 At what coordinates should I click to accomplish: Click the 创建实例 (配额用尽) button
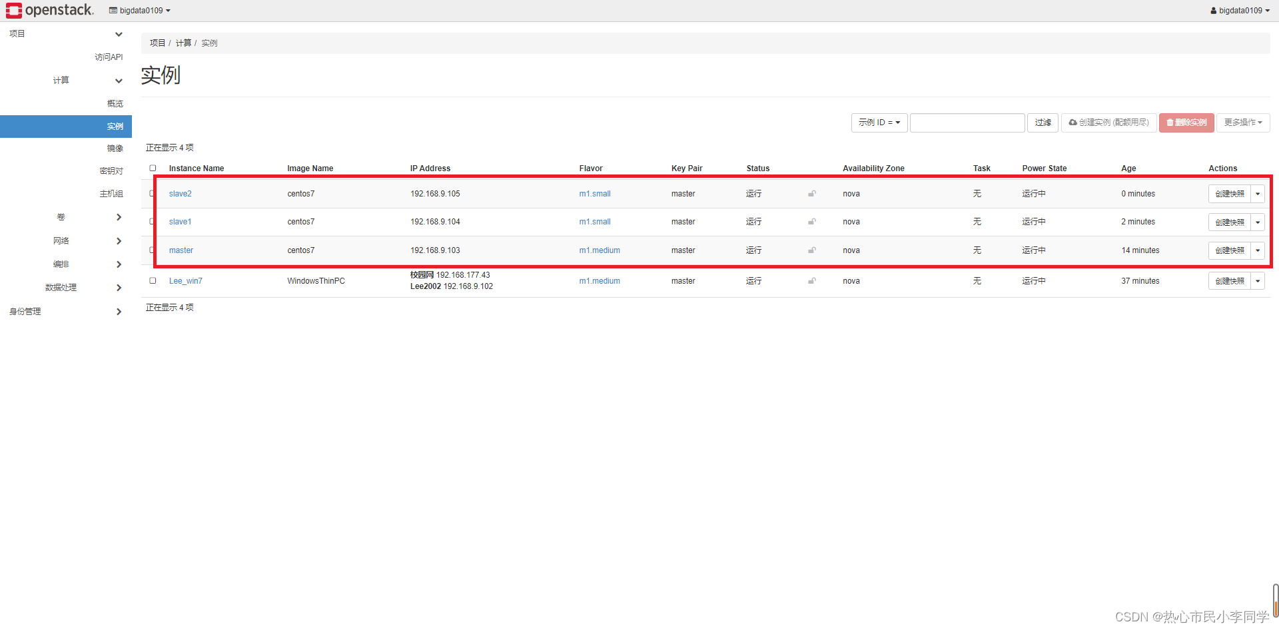click(1108, 123)
